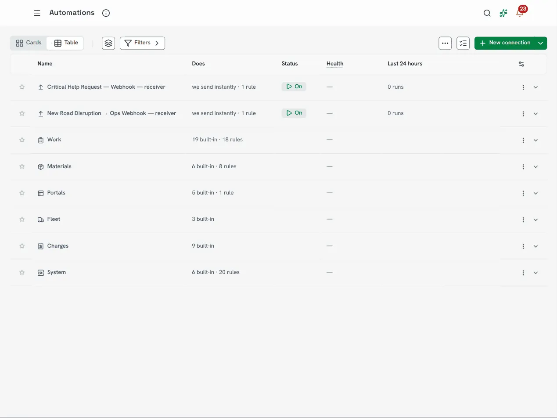Open row menu for Work
This screenshot has width=557, height=418.
click(523, 140)
